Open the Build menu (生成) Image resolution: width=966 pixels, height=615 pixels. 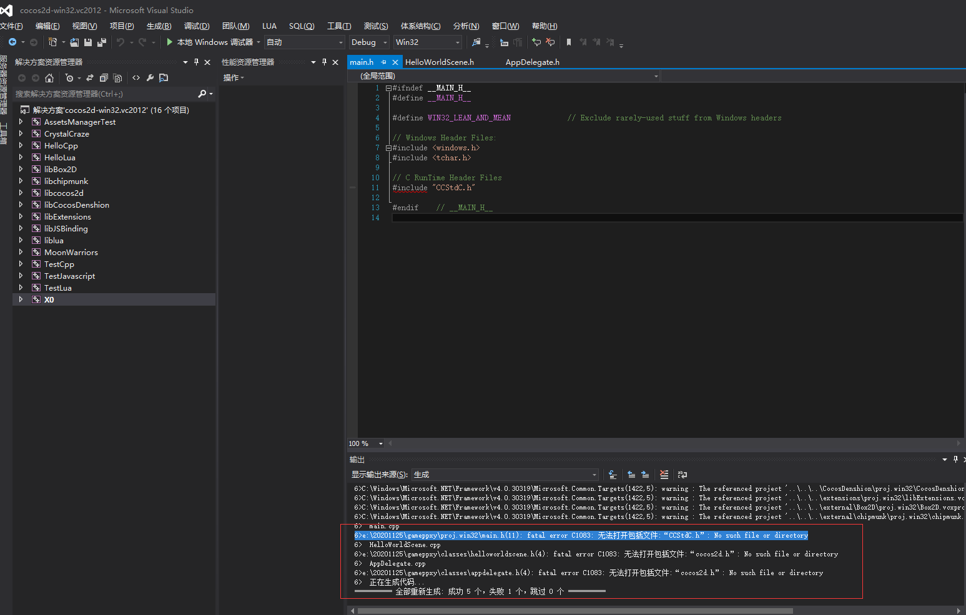159,26
